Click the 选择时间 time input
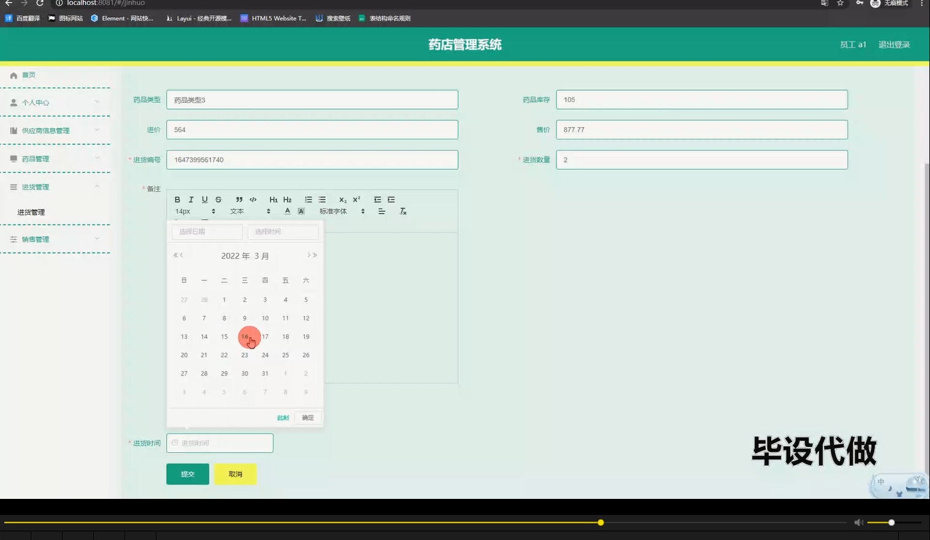930x540 pixels. tap(283, 231)
